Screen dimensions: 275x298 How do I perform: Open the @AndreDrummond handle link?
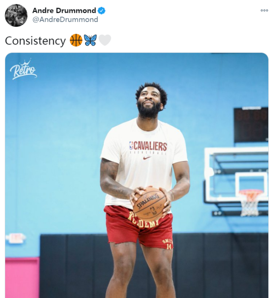pos(65,19)
